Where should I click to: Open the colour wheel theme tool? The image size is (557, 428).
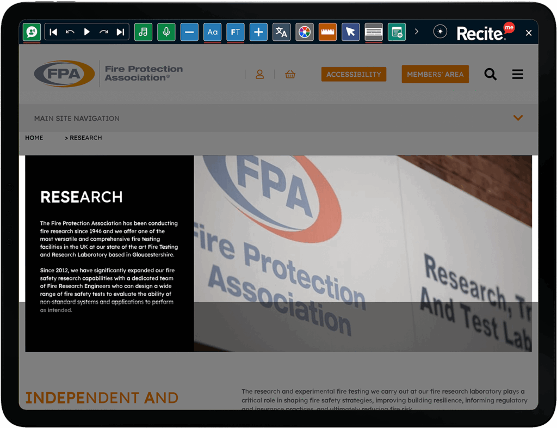coord(305,32)
